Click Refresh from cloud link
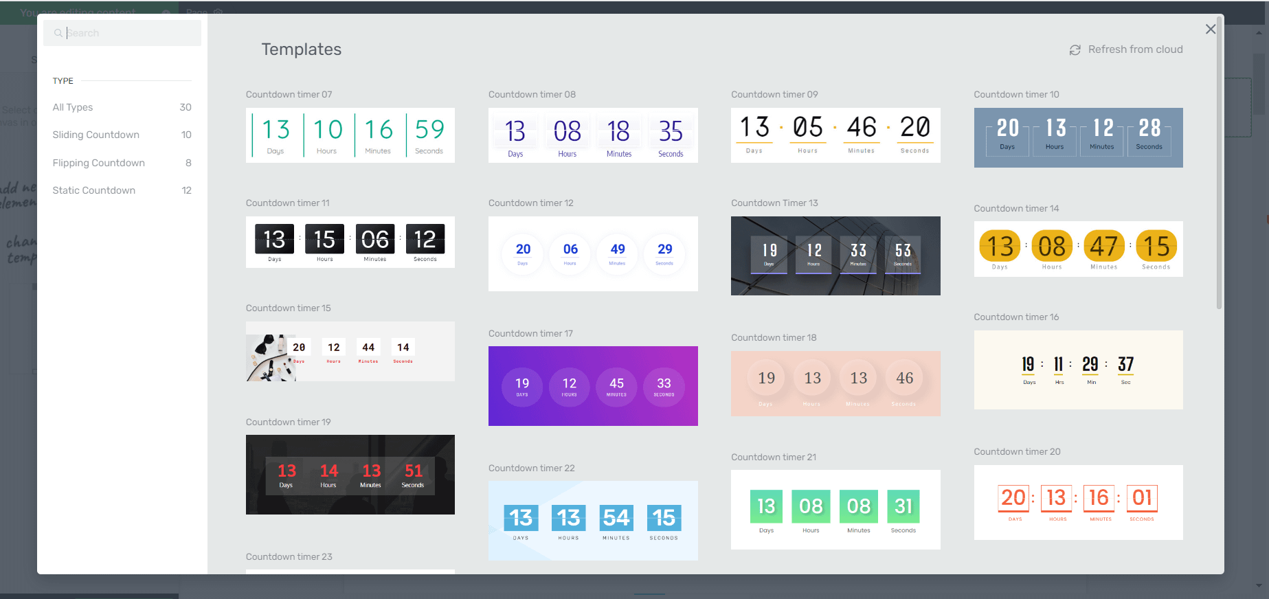This screenshot has width=1269, height=599. pyautogui.click(x=1135, y=49)
